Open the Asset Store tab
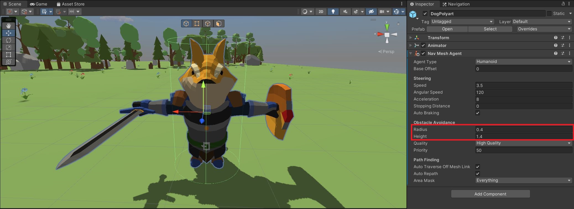The width and height of the screenshot is (574, 209). tap(71, 4)
